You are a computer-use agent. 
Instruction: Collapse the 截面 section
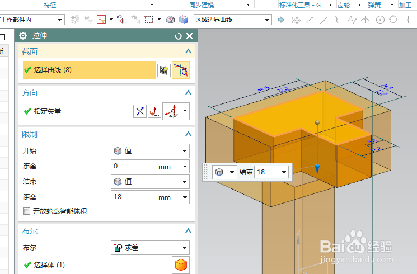point(188,51)
